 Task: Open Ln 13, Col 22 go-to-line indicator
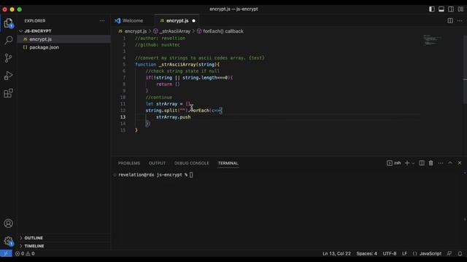(336, 253)
